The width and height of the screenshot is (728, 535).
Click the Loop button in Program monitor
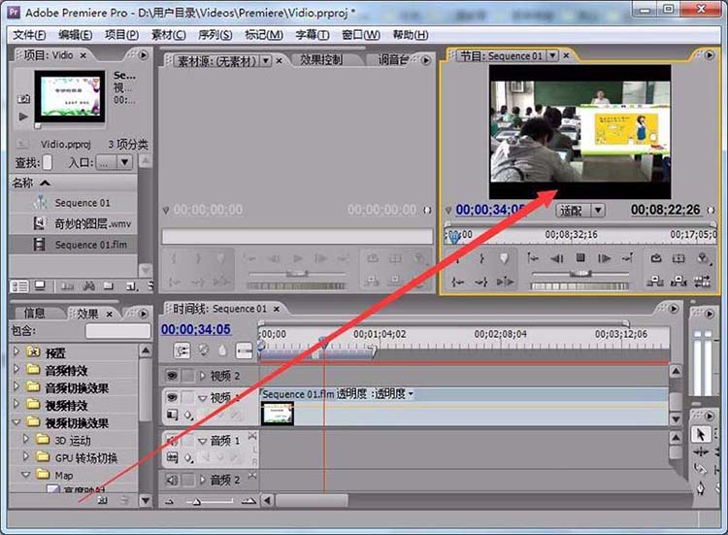[x=655, y=258]
